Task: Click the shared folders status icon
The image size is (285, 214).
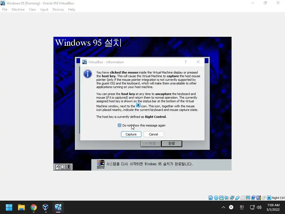Action: pos(242,198)
